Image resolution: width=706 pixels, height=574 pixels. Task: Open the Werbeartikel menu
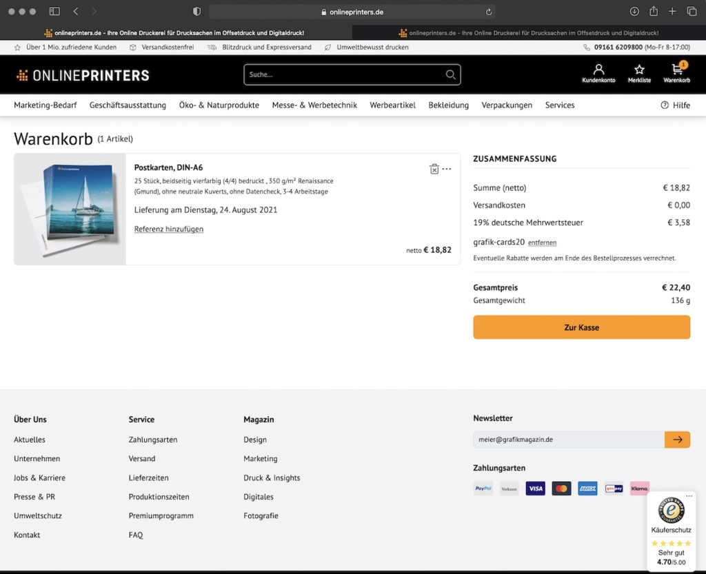coord(392,105)
